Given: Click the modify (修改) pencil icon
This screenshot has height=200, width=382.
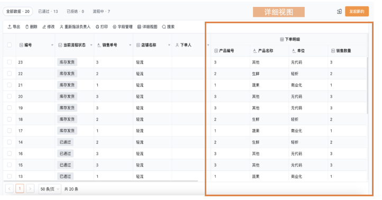Looking at the screenshot, I should [x=44, y=27].
